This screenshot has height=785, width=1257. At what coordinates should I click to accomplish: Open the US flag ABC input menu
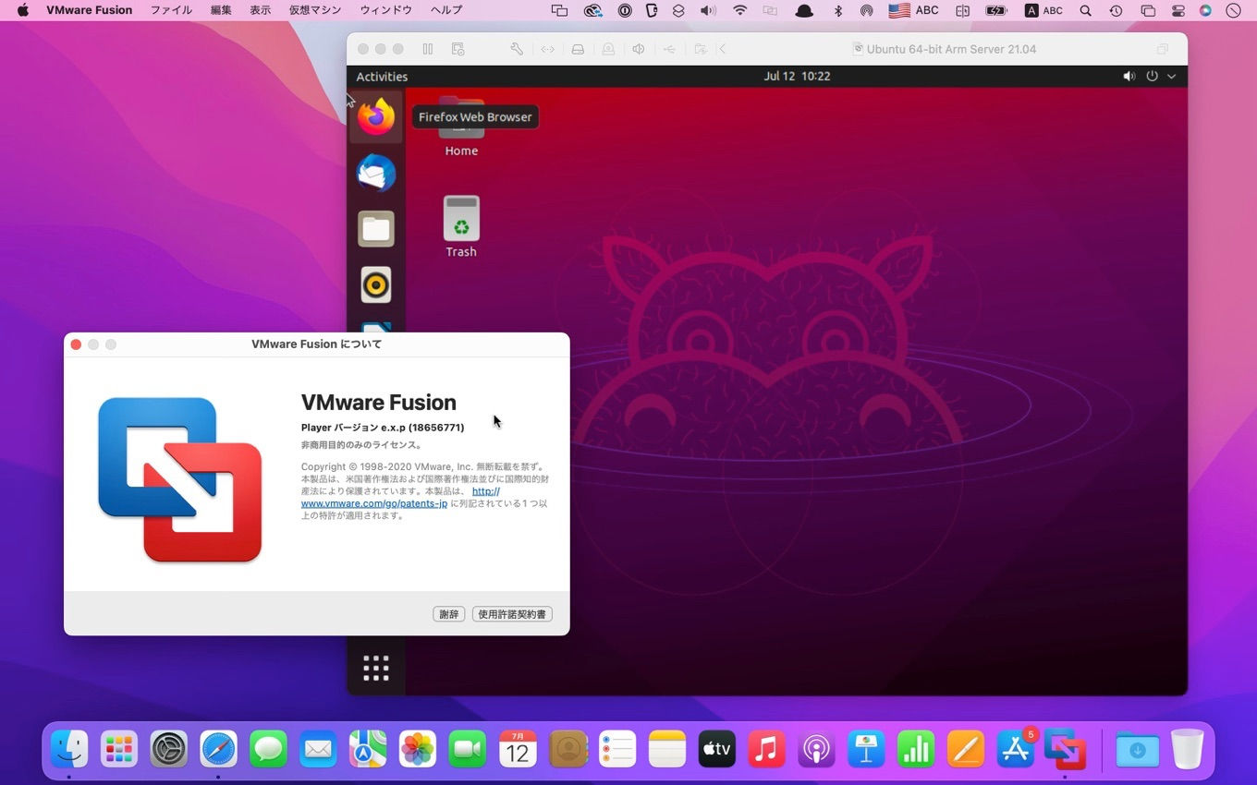click(913, 10)
